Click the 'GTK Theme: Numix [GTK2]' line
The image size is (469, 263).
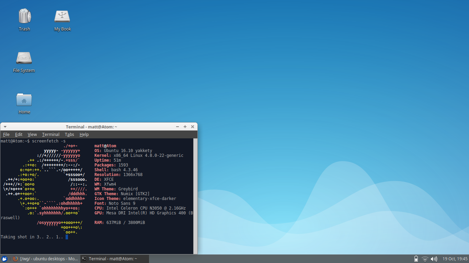pos(122,194)
